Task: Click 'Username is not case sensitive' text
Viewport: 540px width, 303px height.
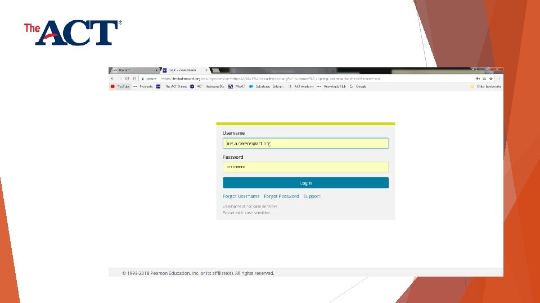Action: 250,206
